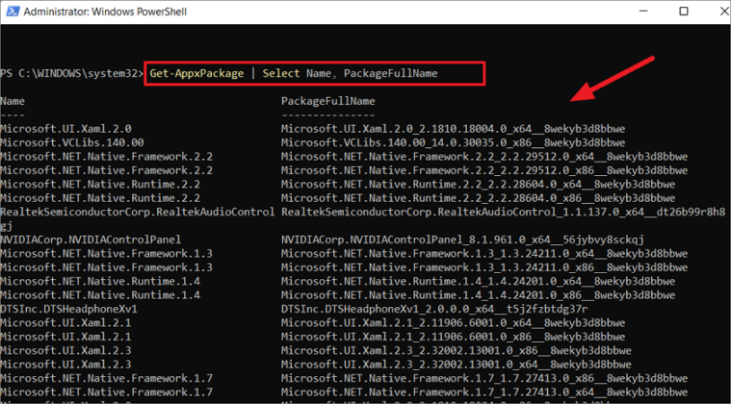Click full name 'Runtime.1.4_1.4.24201.0_x86__8wekyb3d8bbwe'
The image size is (731, 404).
pos(479,295)
